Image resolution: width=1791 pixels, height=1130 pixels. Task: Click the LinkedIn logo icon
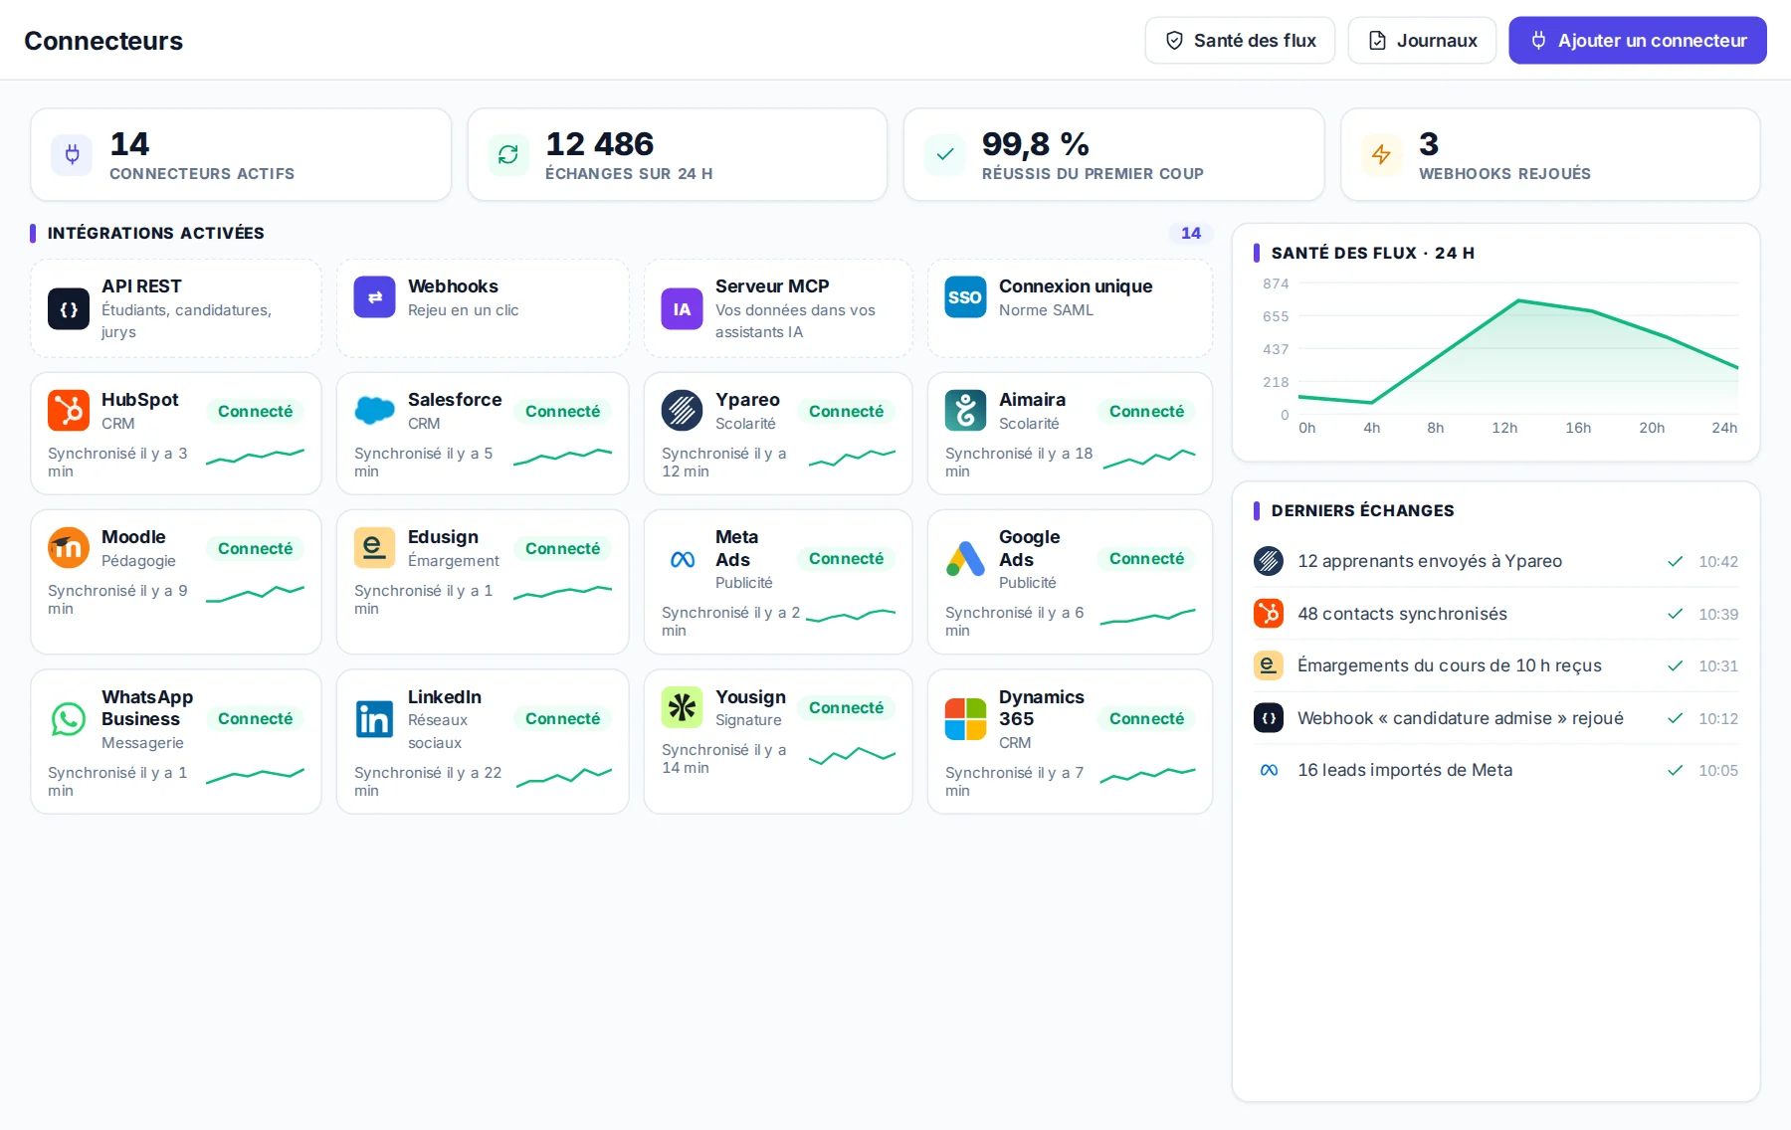[x=375, y=719]
